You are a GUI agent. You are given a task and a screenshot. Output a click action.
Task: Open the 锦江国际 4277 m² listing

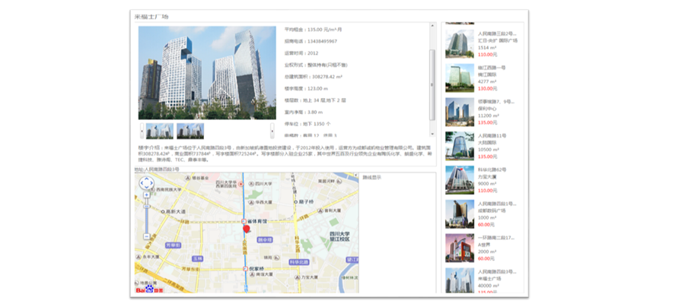pyautogui.click(x=483, y=78)
